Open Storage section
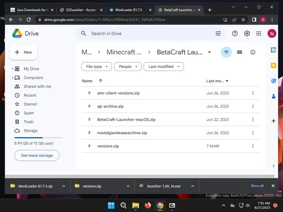This screenshot has height=212, width=283. click(30, 131)
